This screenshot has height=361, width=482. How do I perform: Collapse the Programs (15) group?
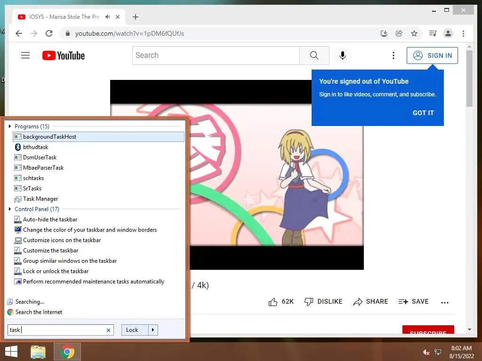point(10,126)
